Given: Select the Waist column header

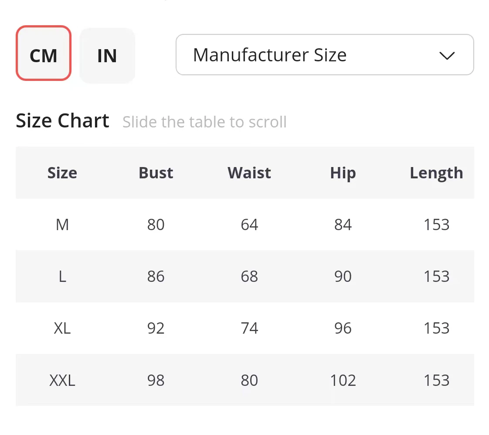Looking at the screenshot, I should pyautogui.click(x=249, y=173).
